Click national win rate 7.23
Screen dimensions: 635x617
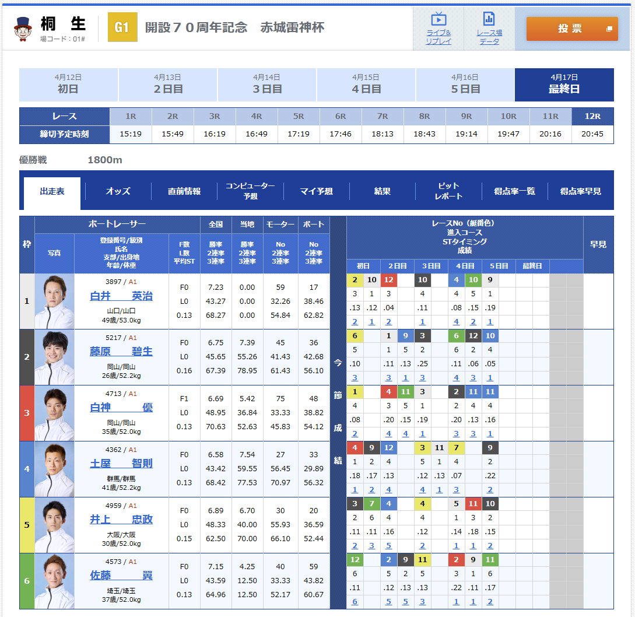tap(216, 288)
